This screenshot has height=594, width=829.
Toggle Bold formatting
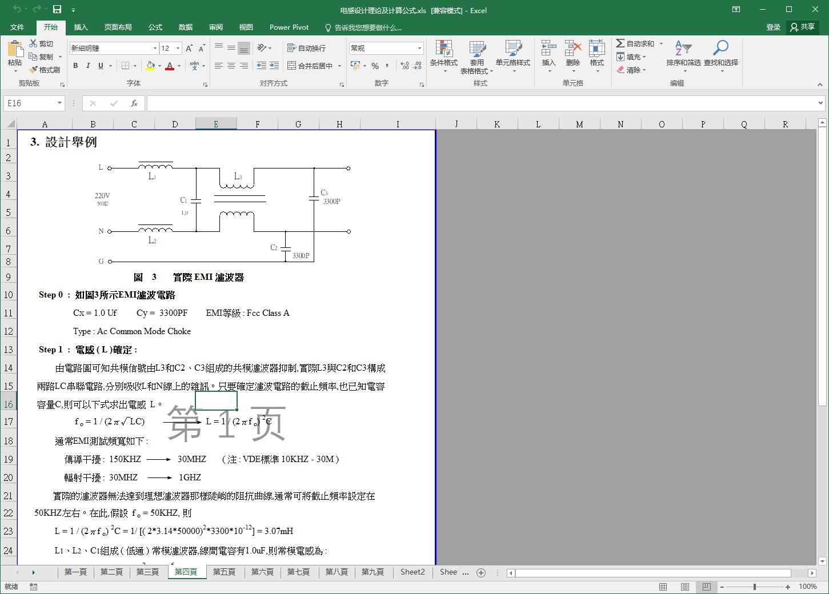pyautogui.click(x=75, y=66)
